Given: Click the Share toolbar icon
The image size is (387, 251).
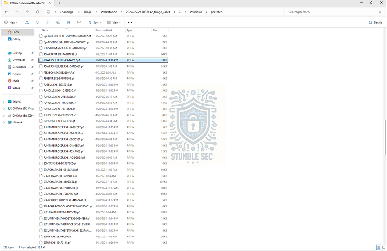Looking at the screenshot, I should coord(69,22).
